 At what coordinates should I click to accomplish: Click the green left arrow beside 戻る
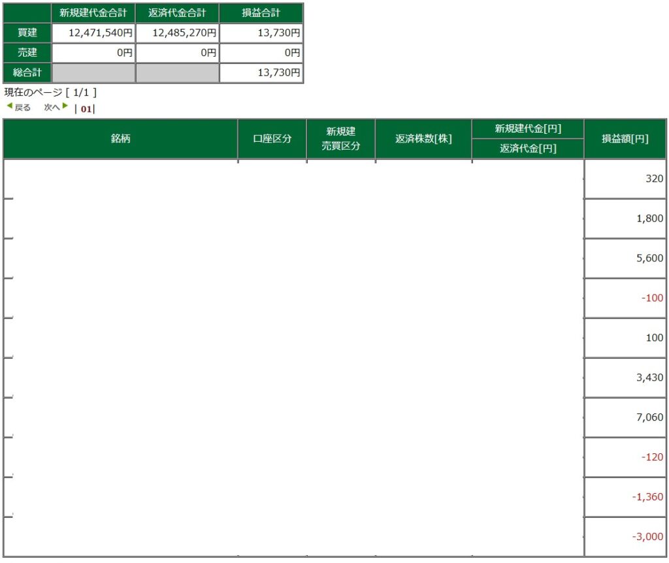pyautogui.click(x=9, y=106)
